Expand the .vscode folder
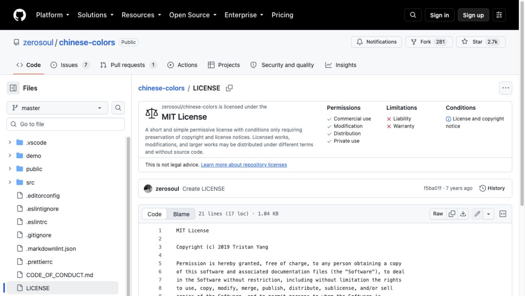The height and width of the screenshot is (296, 525). pos(10,143)
